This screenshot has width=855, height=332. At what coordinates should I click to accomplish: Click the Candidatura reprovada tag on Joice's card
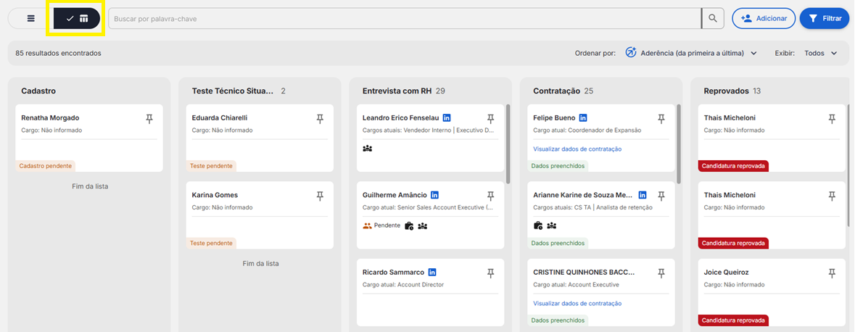(733, 320)
